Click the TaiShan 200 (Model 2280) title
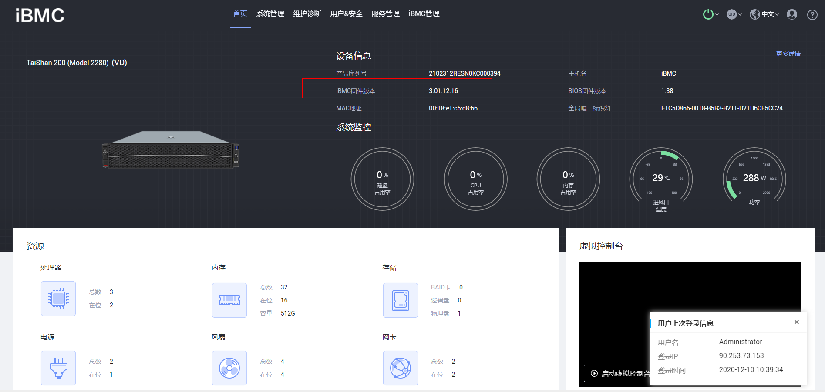Screen dimensions: 825x392 click(x=77, y=63)
